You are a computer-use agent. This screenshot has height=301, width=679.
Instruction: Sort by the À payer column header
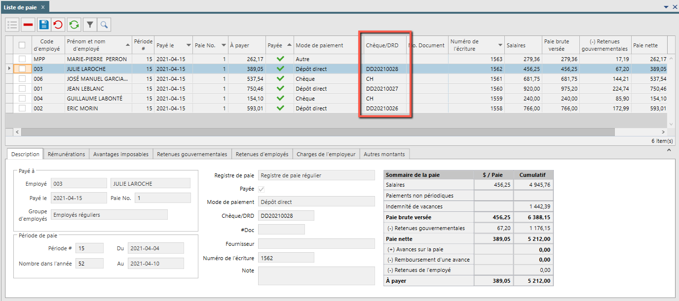pyautogui.click(x=247, y=45)
